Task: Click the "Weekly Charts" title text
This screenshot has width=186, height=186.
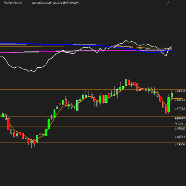Action: (13, 3)
